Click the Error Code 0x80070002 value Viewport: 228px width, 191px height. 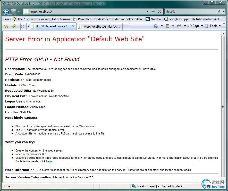coord(33,74)
